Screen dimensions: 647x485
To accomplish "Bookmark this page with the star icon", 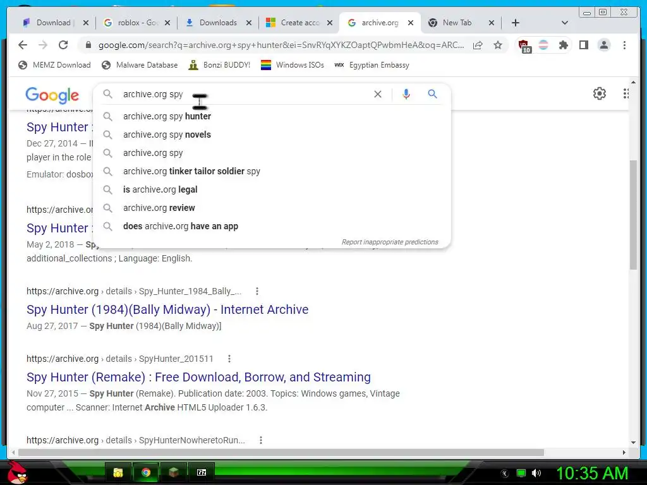I will [x=498, y=45].
